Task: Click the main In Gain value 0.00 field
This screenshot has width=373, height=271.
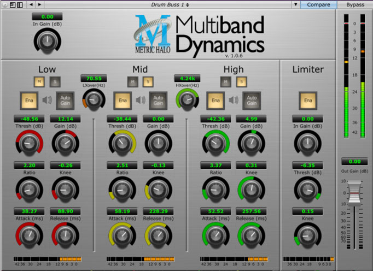Action: 48,16
